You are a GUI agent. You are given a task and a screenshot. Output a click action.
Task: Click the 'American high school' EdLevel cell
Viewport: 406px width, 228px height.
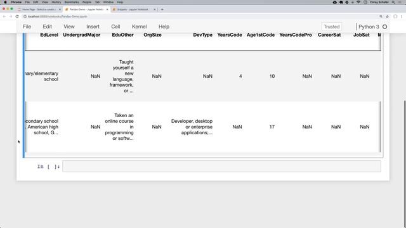coord(42,127)
